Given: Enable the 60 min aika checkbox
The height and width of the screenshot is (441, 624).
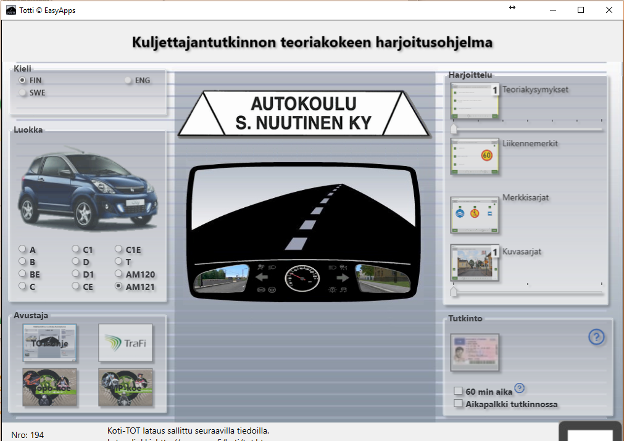Looking at the screenshot, I should [458, 391].
